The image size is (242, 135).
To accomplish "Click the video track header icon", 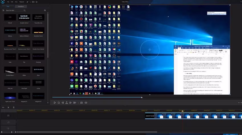I will (8, 116).
